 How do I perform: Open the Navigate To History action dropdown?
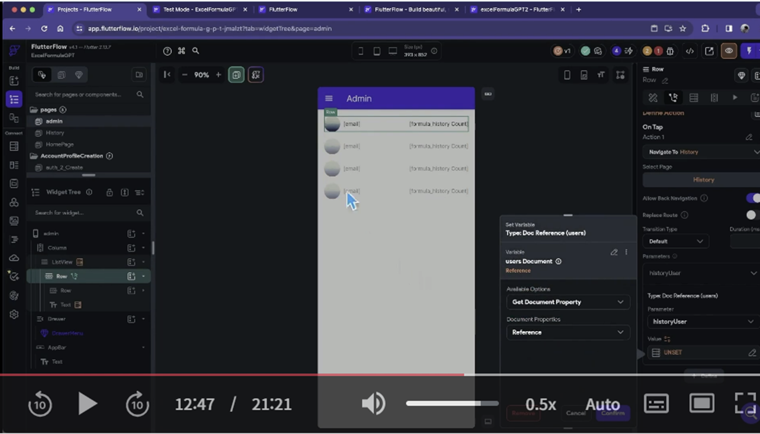[x=701, y=152]
